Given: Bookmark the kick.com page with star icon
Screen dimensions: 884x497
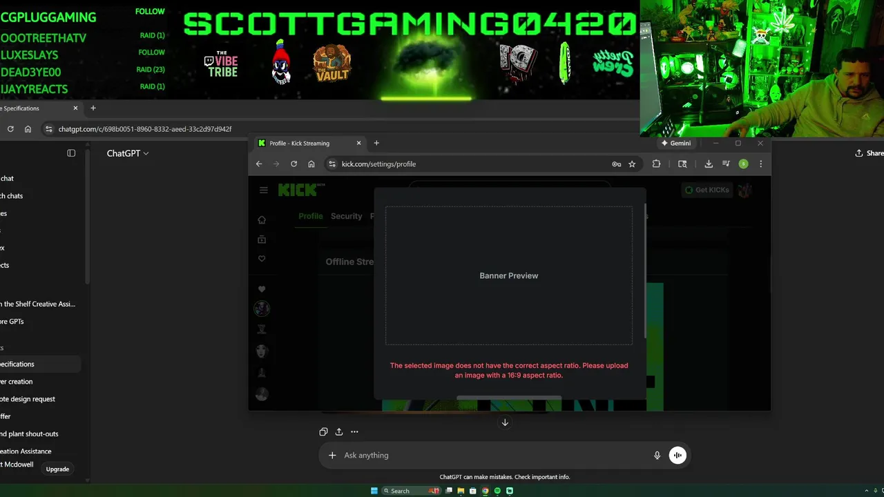Looking at the screenshot, I should 632,164.
